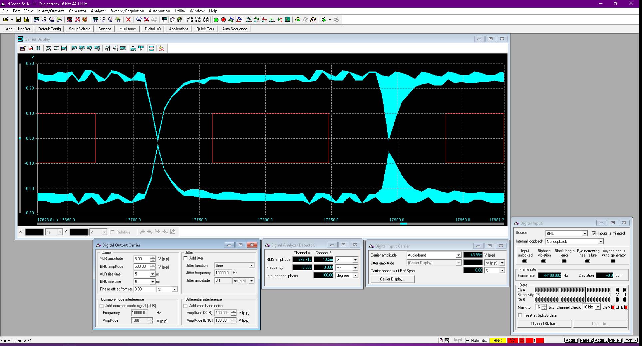The image size is (642, 346).
Task: Click the Quick Tour button
Action: point(205,29)
